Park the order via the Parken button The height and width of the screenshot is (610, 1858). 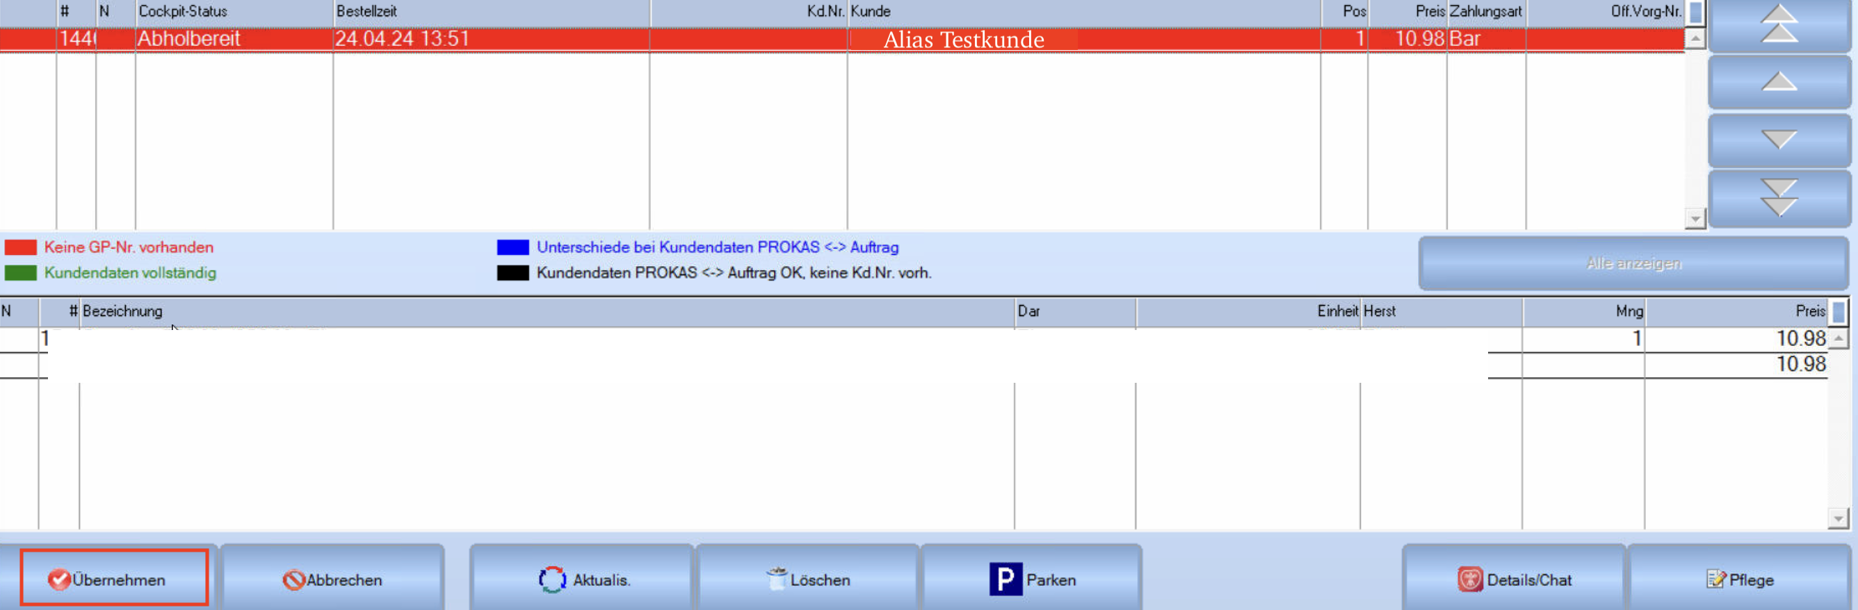[x=1032, y=579]
